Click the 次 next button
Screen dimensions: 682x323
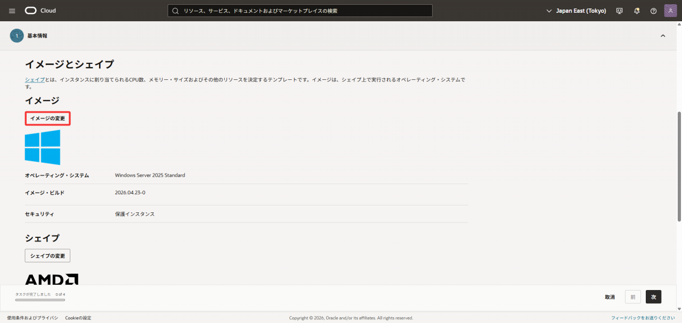pos(653,297)
